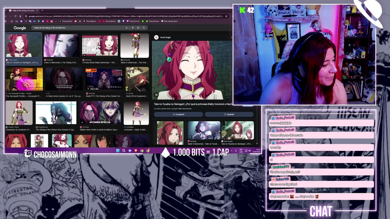Reload the Google search page
This screenshot has width=390, height=219.
pos(15,16)
